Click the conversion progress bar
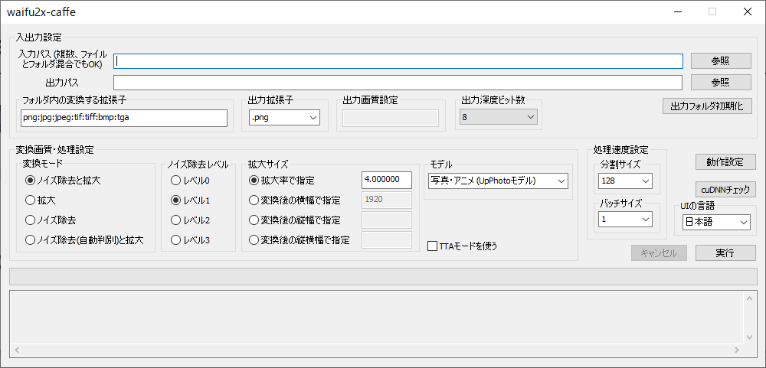The width and height of the screenshot is (766, 368). [x=383, y=276]
